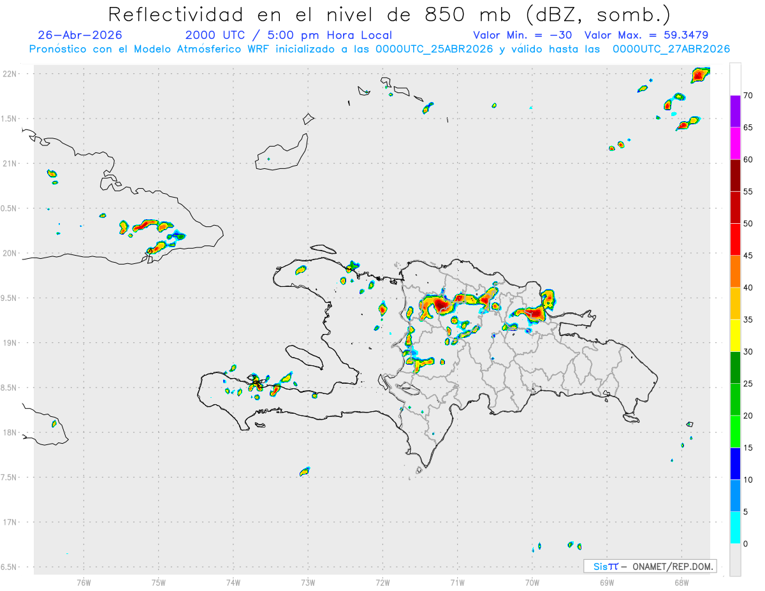Image resolution: width=765 pixels, height=591 pixels.
Task: Click the purple 65-70 dBZ color swatch
Action: (735, 112)
